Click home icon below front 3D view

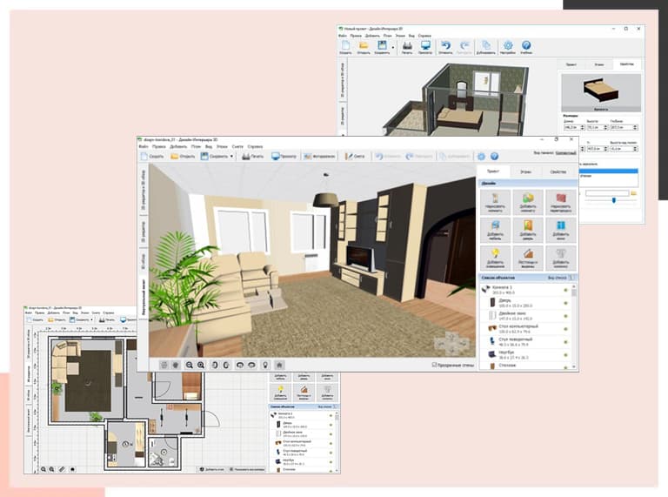(x=279, y=365)
